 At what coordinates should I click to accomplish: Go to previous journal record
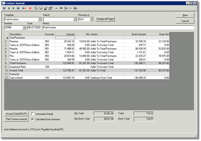9,8
